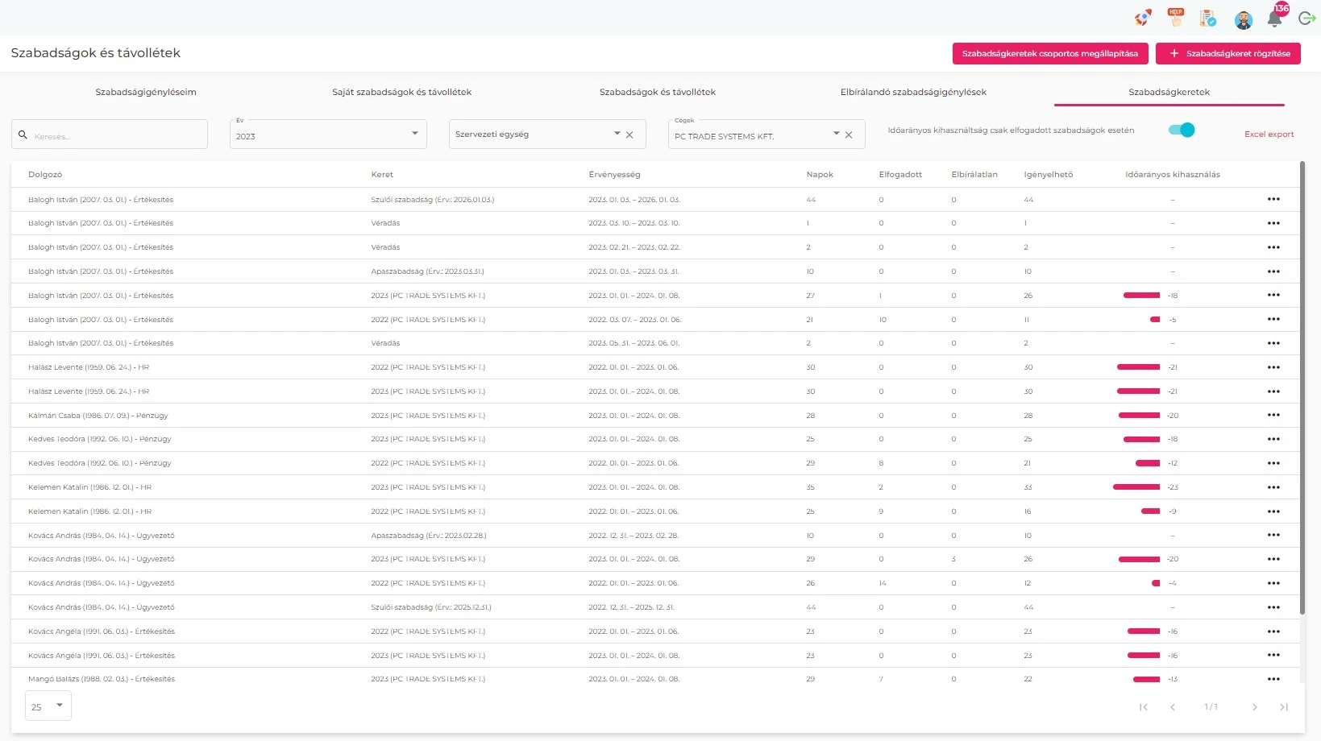Click the rocket icon in header
This screenshot has height=741, width=1321.
tap(1142, 19)
